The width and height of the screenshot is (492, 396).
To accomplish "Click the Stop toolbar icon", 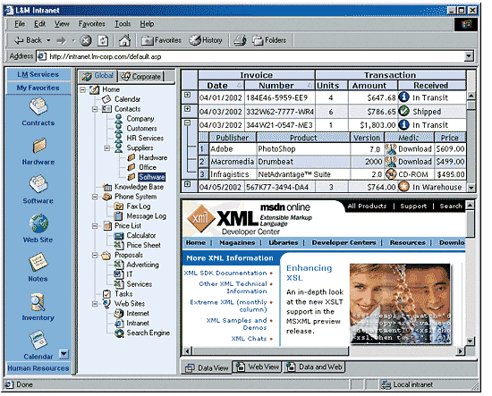I will [x=85, y=40].
